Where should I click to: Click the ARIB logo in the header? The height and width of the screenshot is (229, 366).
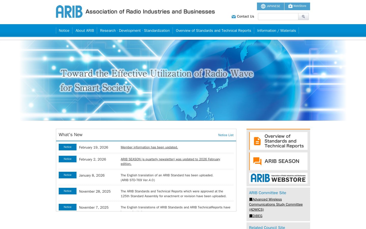(x=69, y=11)
